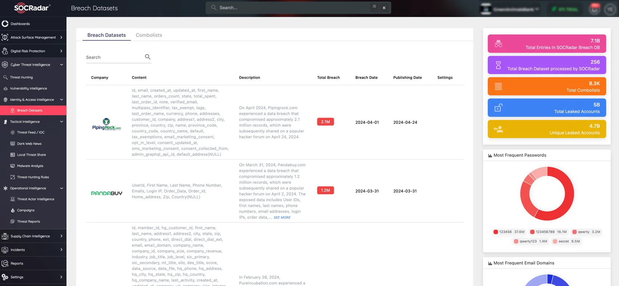Switch to the Combolists tab
The width and height of the screenshot is (619, 286).
coord(149,35)
